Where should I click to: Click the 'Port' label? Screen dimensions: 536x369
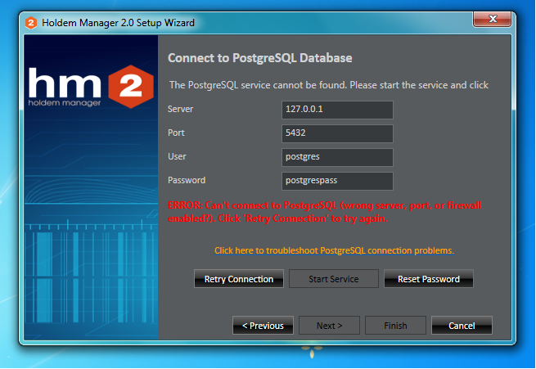pyautogui.click(x=176, y=133)
